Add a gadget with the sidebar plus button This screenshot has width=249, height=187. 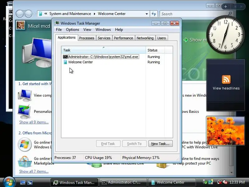tap(225, 7)
